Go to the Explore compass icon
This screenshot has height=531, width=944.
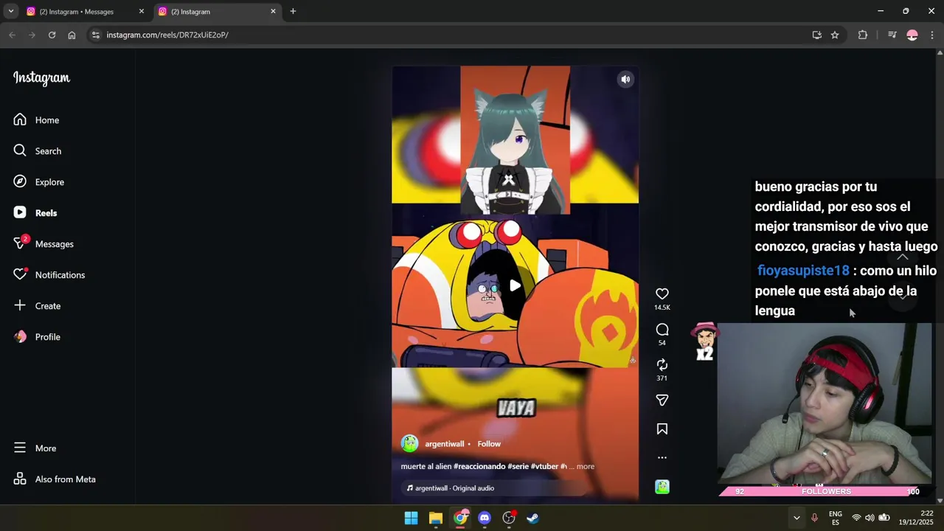coord(20,181)
